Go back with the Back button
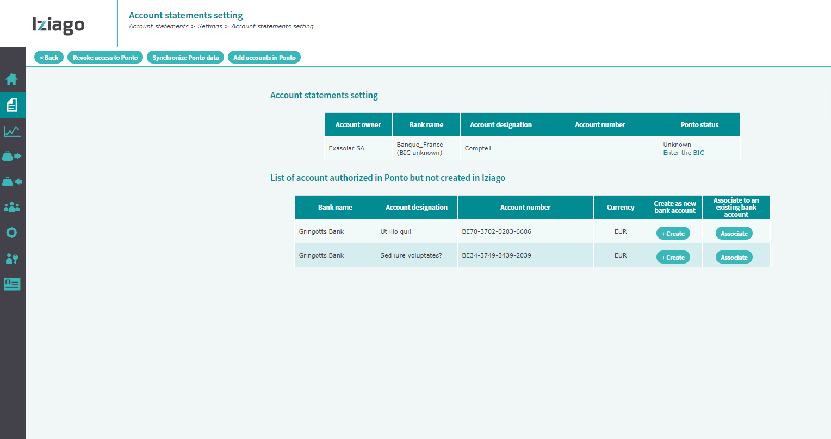 (49, 58)
